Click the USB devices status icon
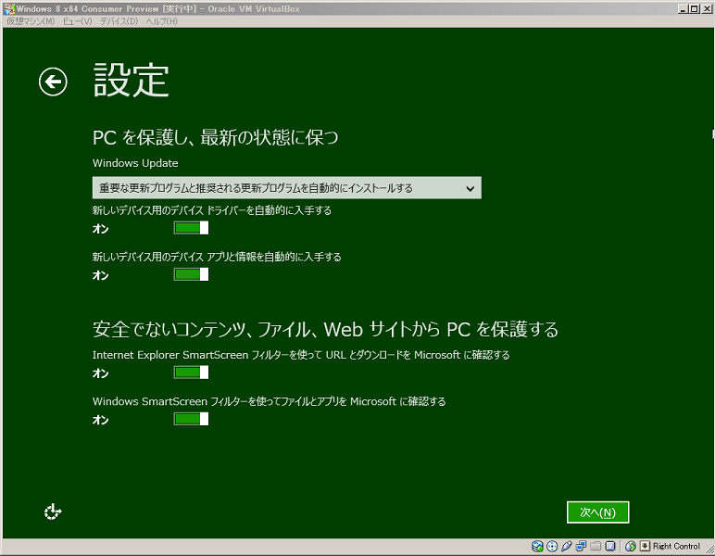 [567, 547]
